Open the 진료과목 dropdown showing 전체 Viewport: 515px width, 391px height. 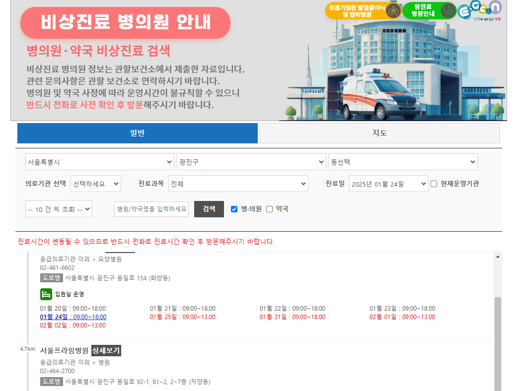(238, 184)
